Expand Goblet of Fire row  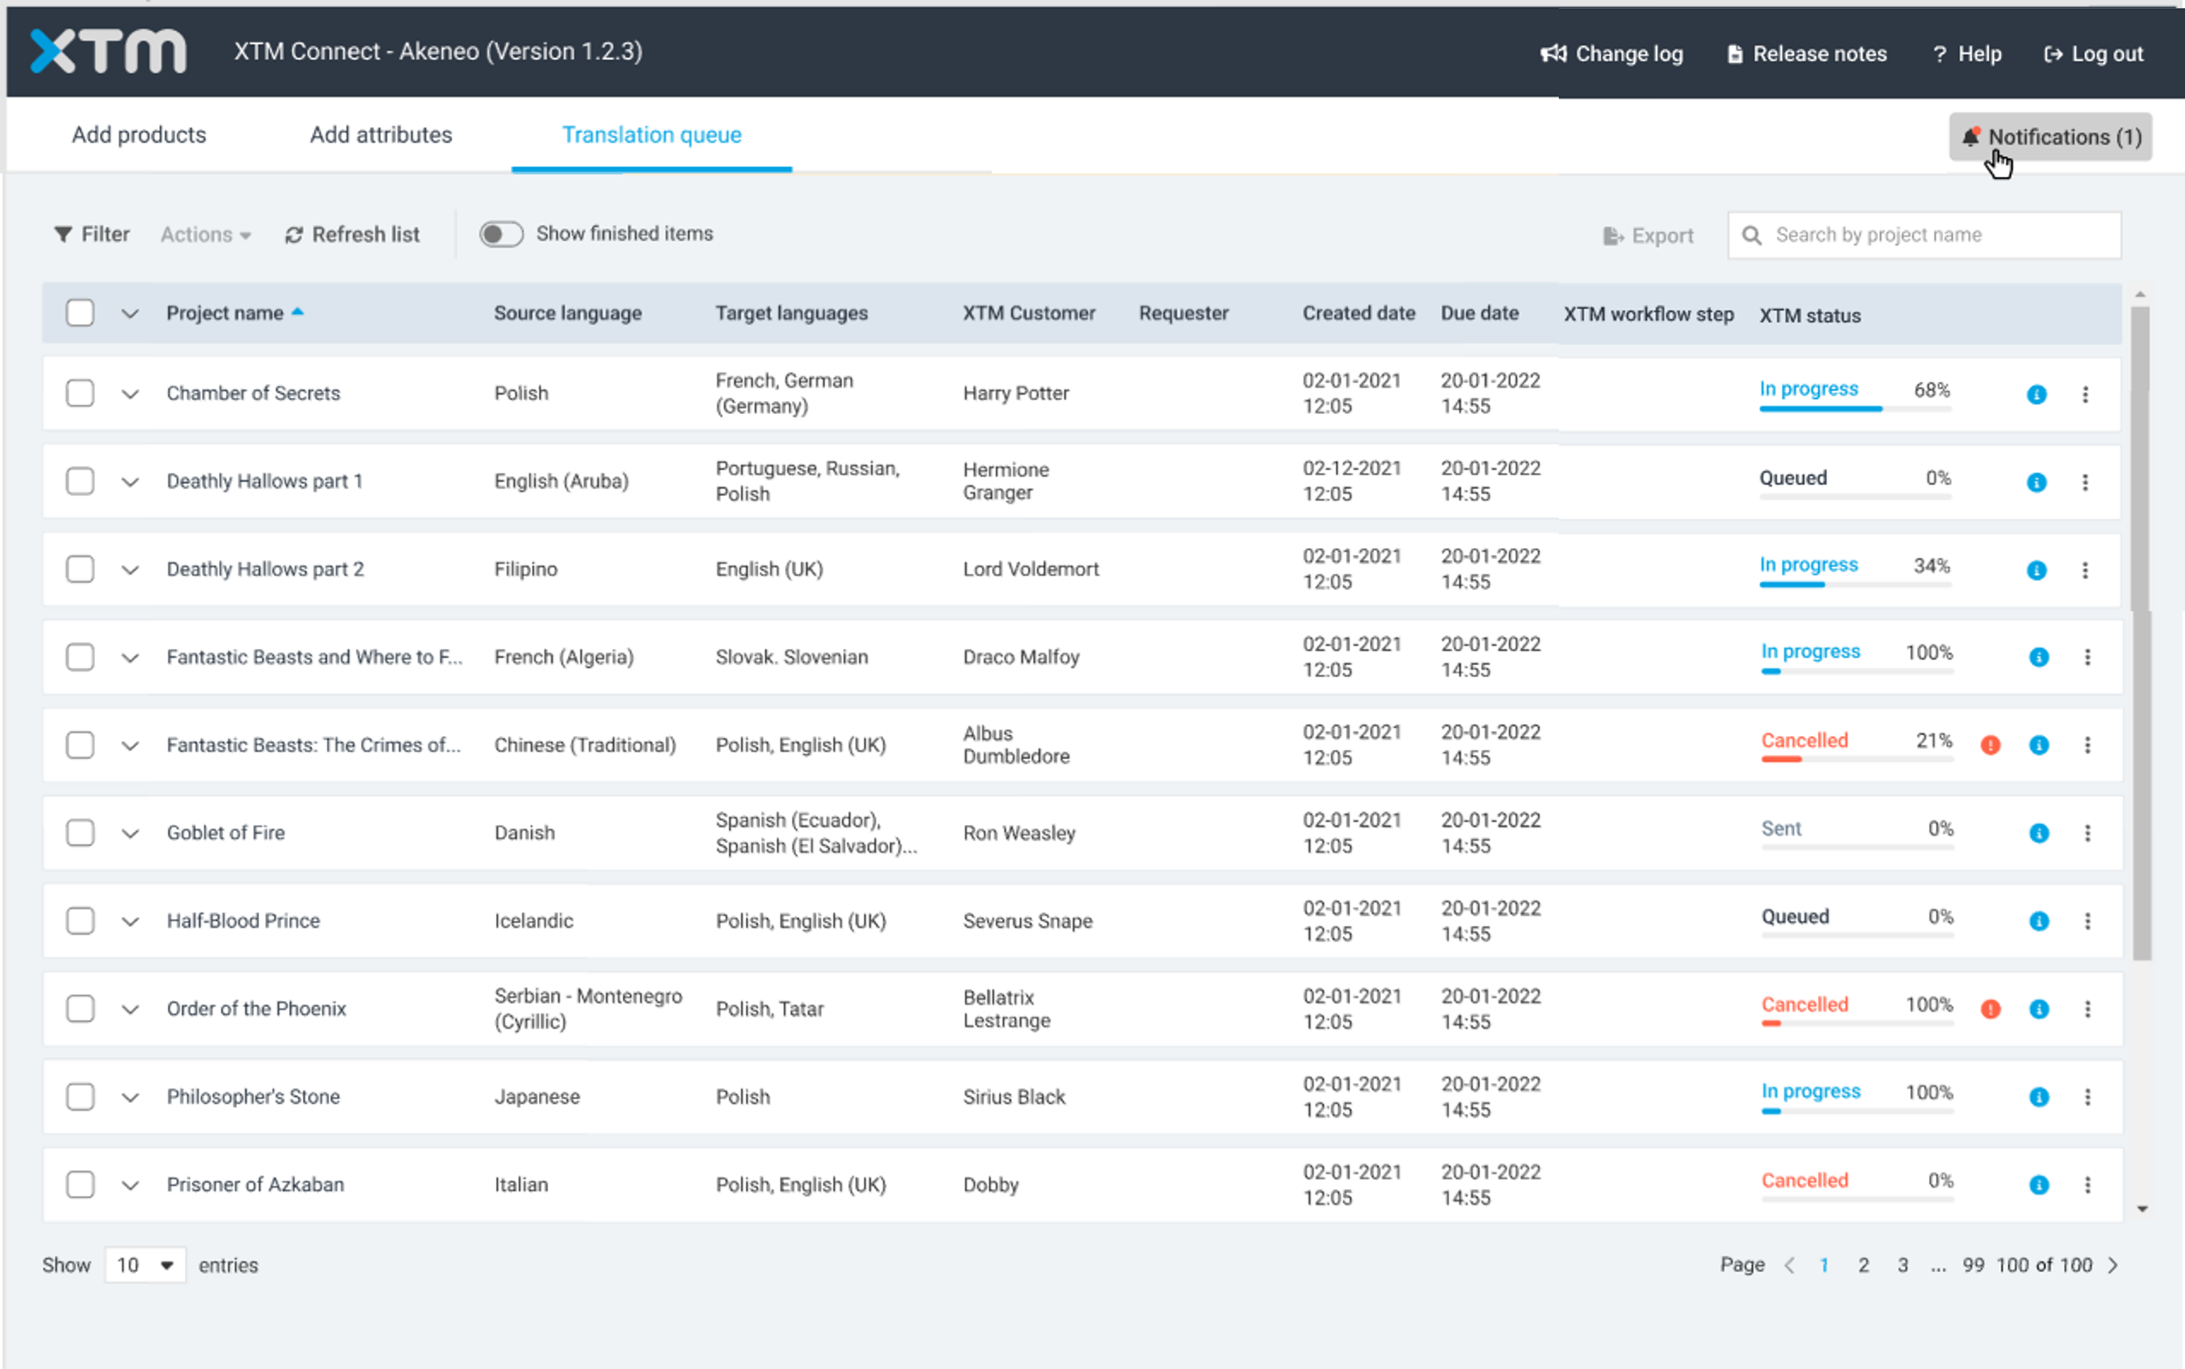[x=131, y=833]
